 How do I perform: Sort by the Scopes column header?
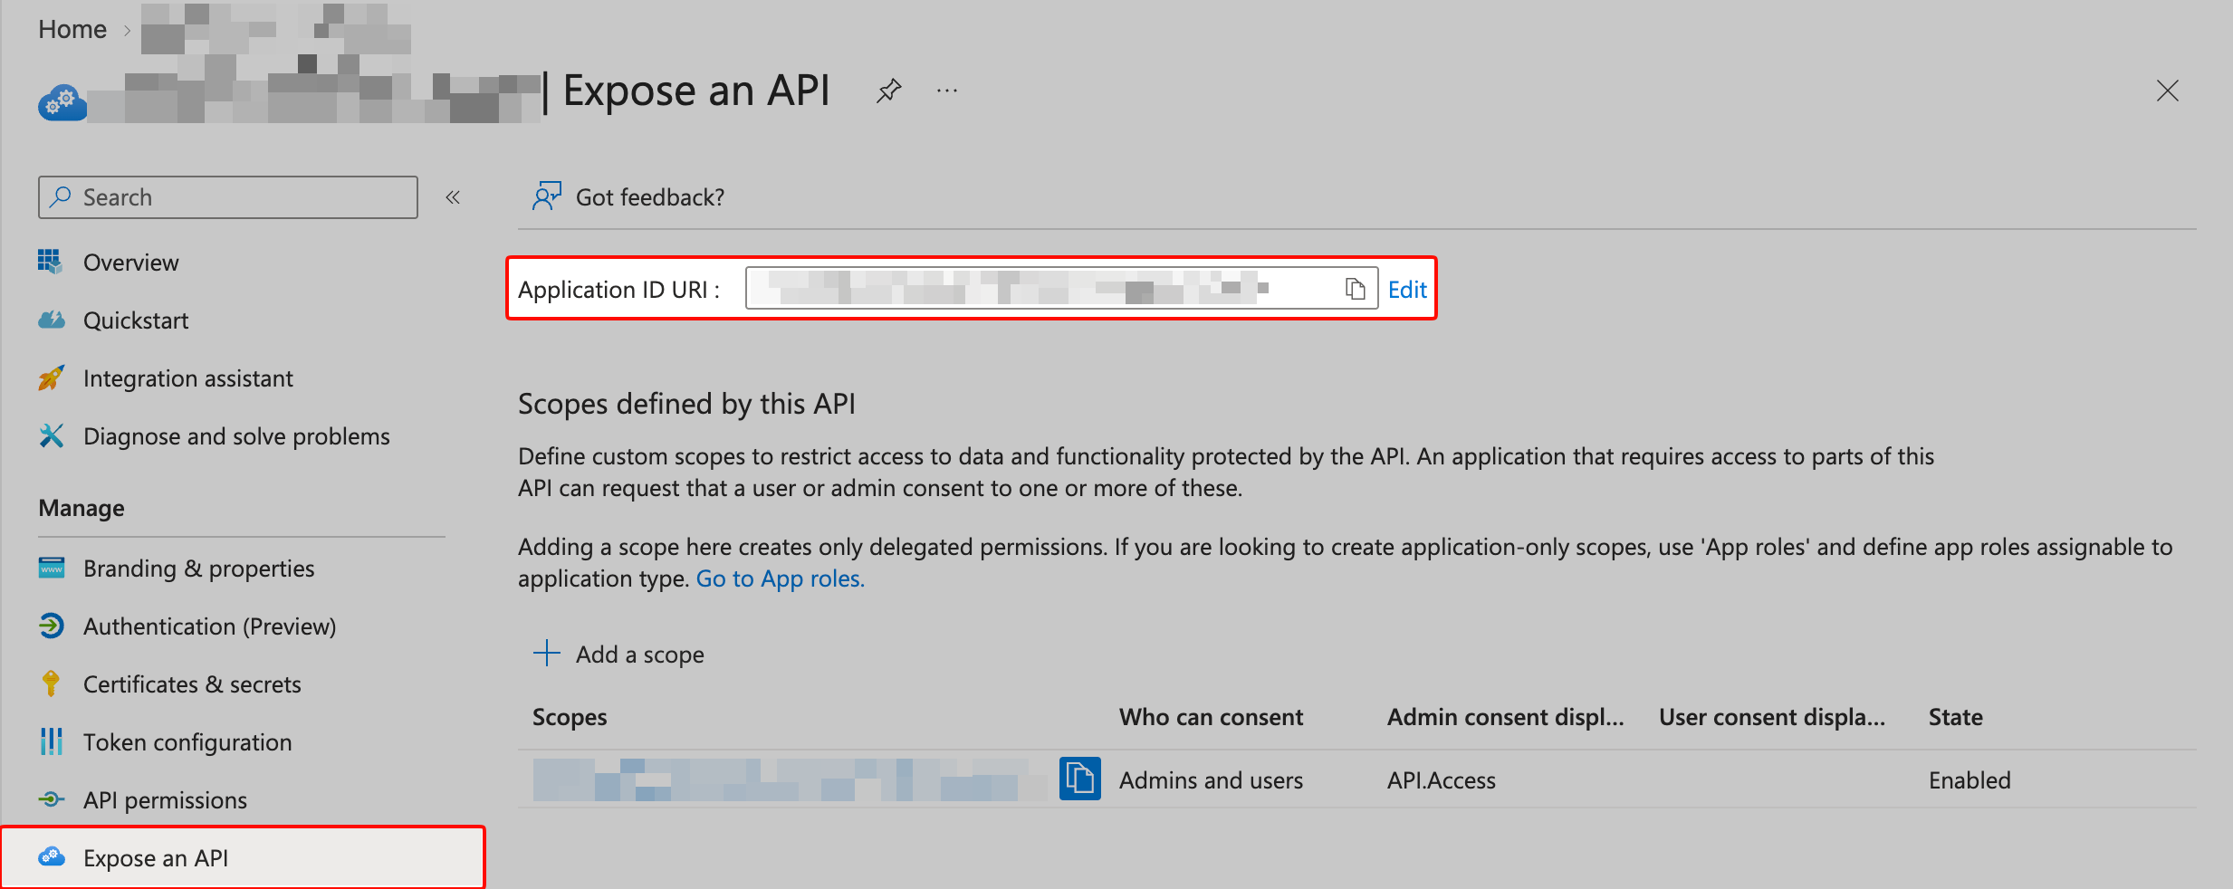(570, 717)
